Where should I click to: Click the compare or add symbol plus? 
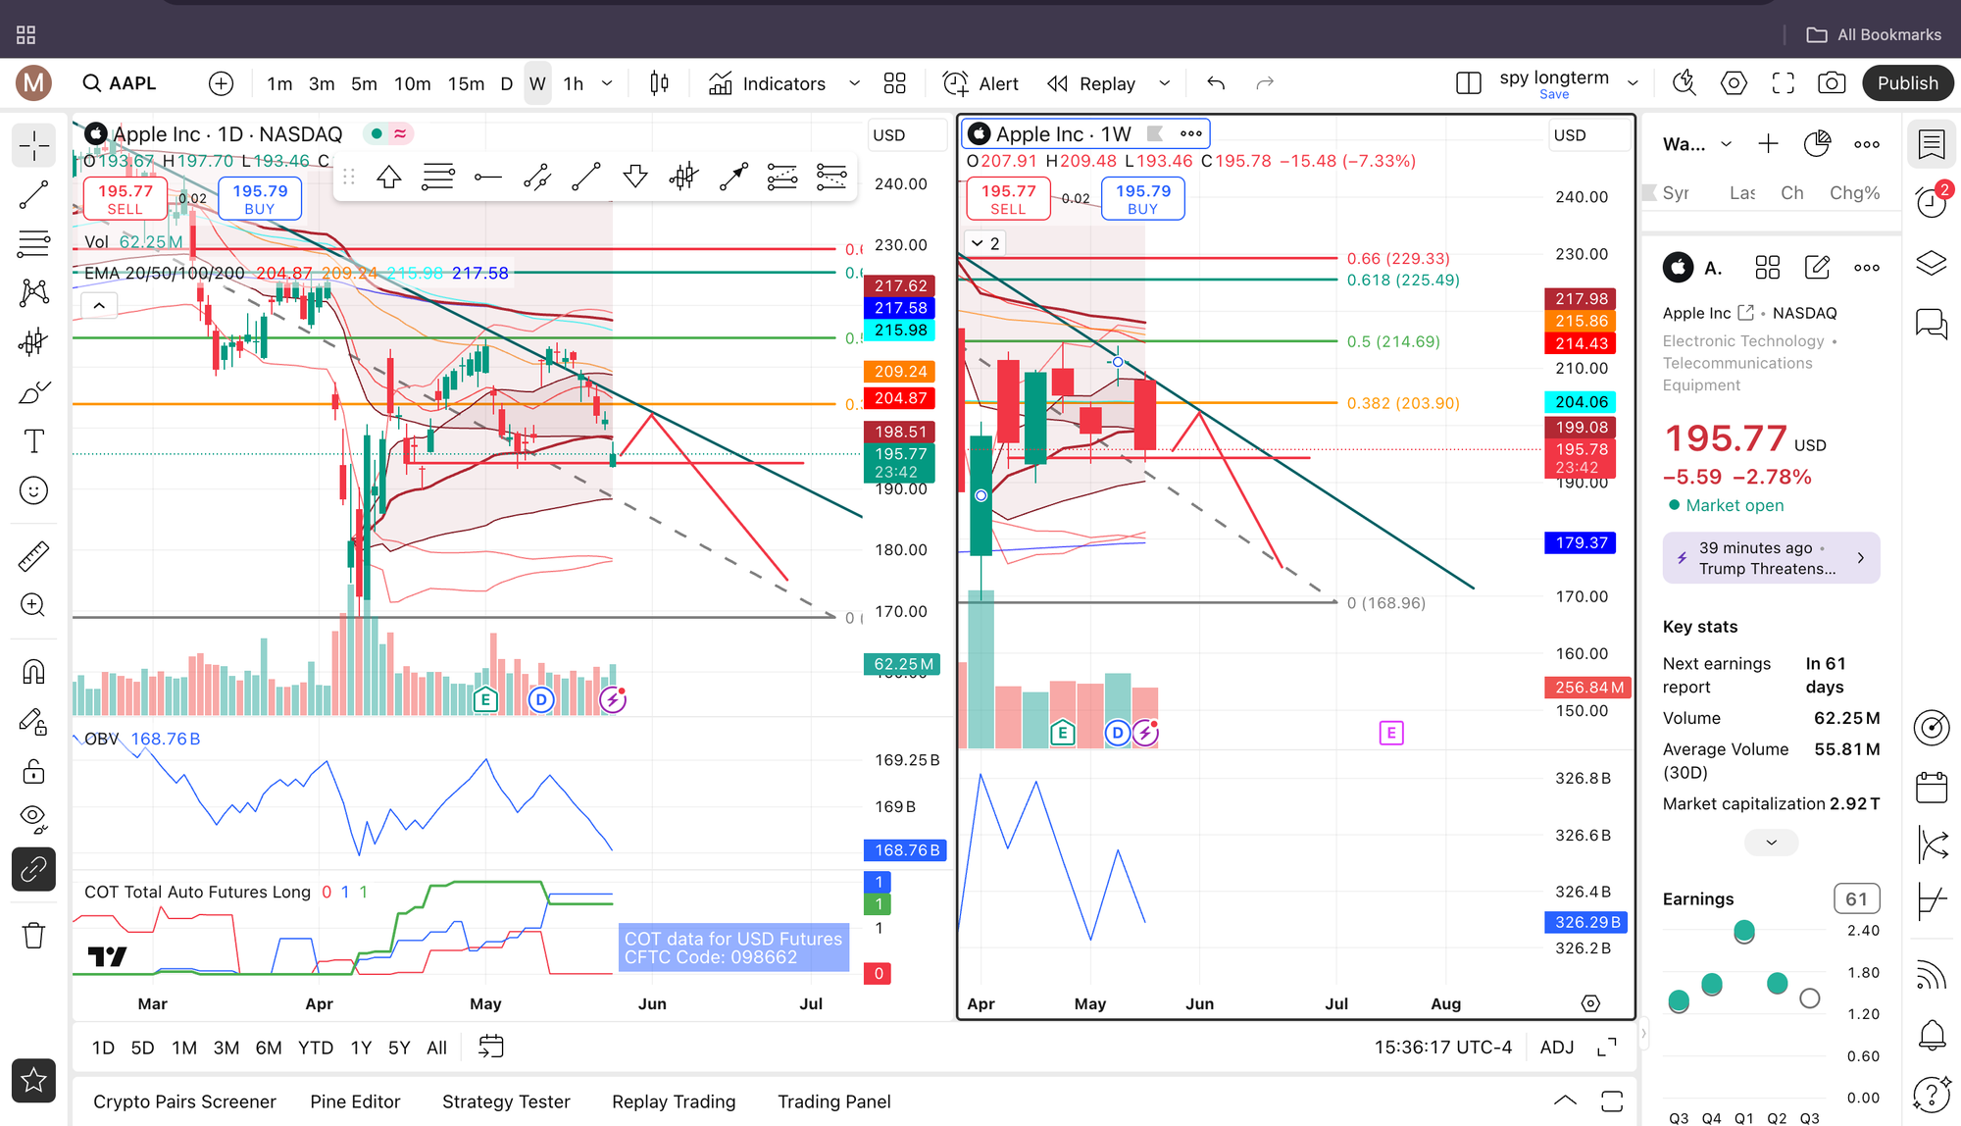222,83
